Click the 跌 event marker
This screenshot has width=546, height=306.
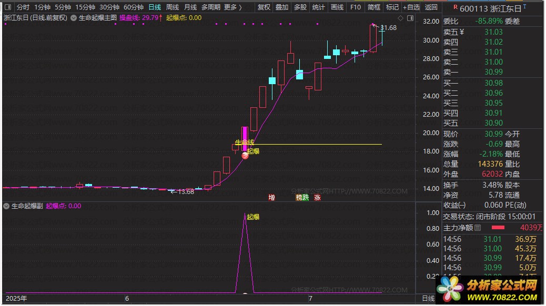[306, 197]
